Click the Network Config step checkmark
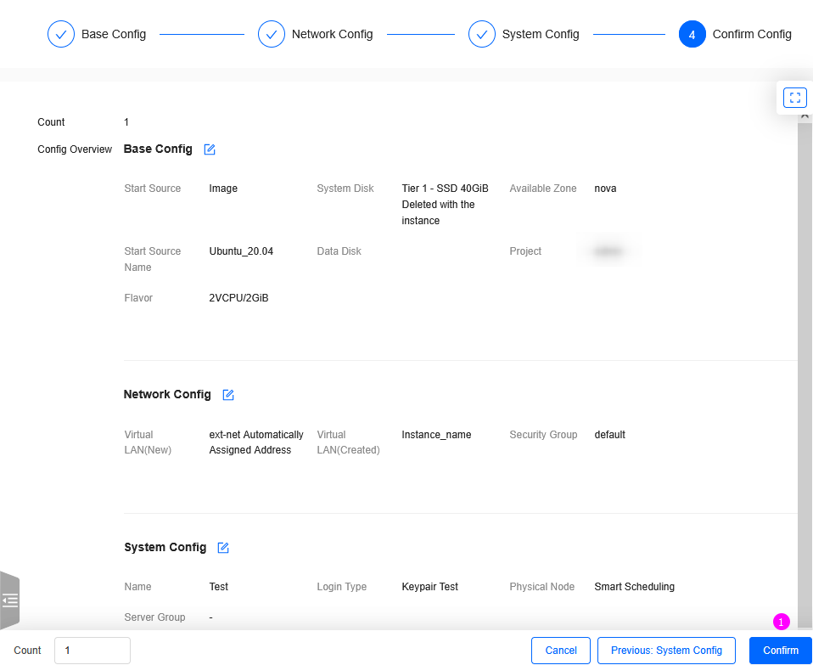 tap(272, 34)
